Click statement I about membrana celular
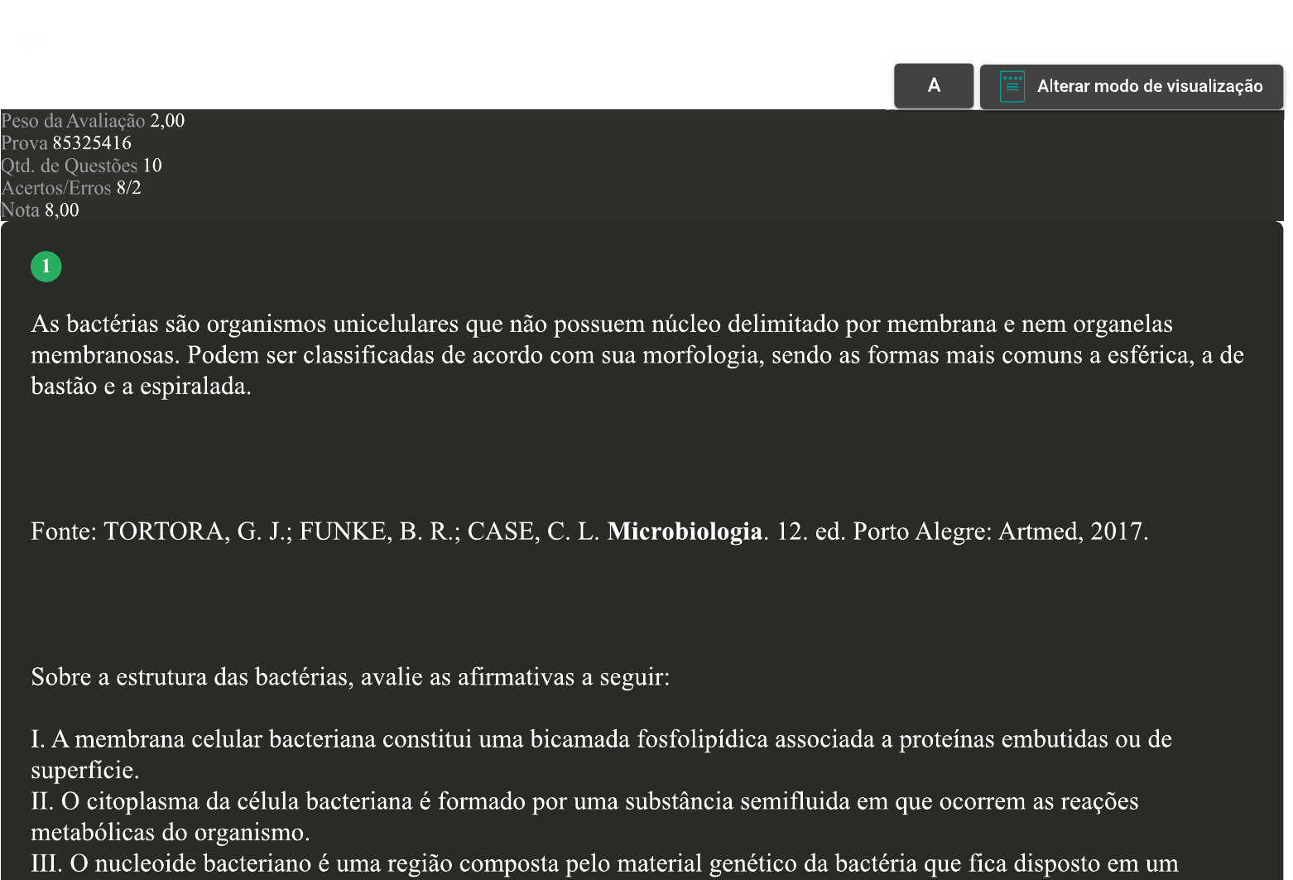 pos(601,739)
